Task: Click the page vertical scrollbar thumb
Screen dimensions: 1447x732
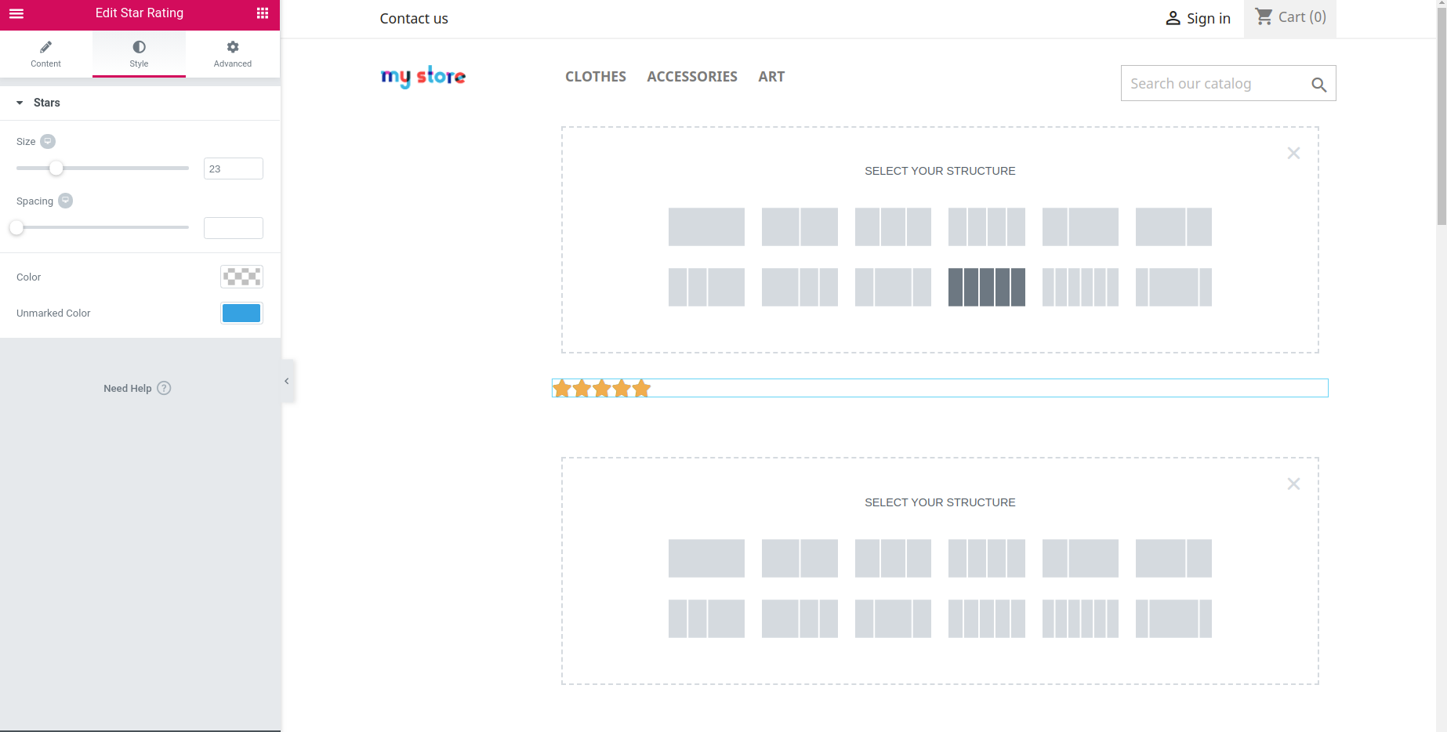Action: coord(1442,118)
